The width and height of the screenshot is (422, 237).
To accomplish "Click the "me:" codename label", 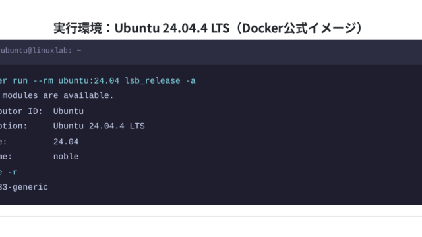I will (6, 157).
